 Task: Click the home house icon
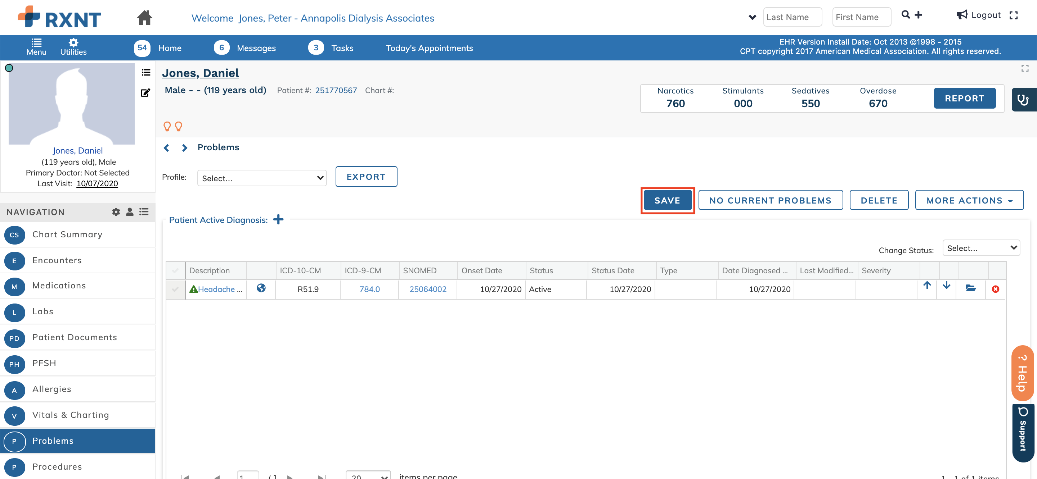coord(144,17)
